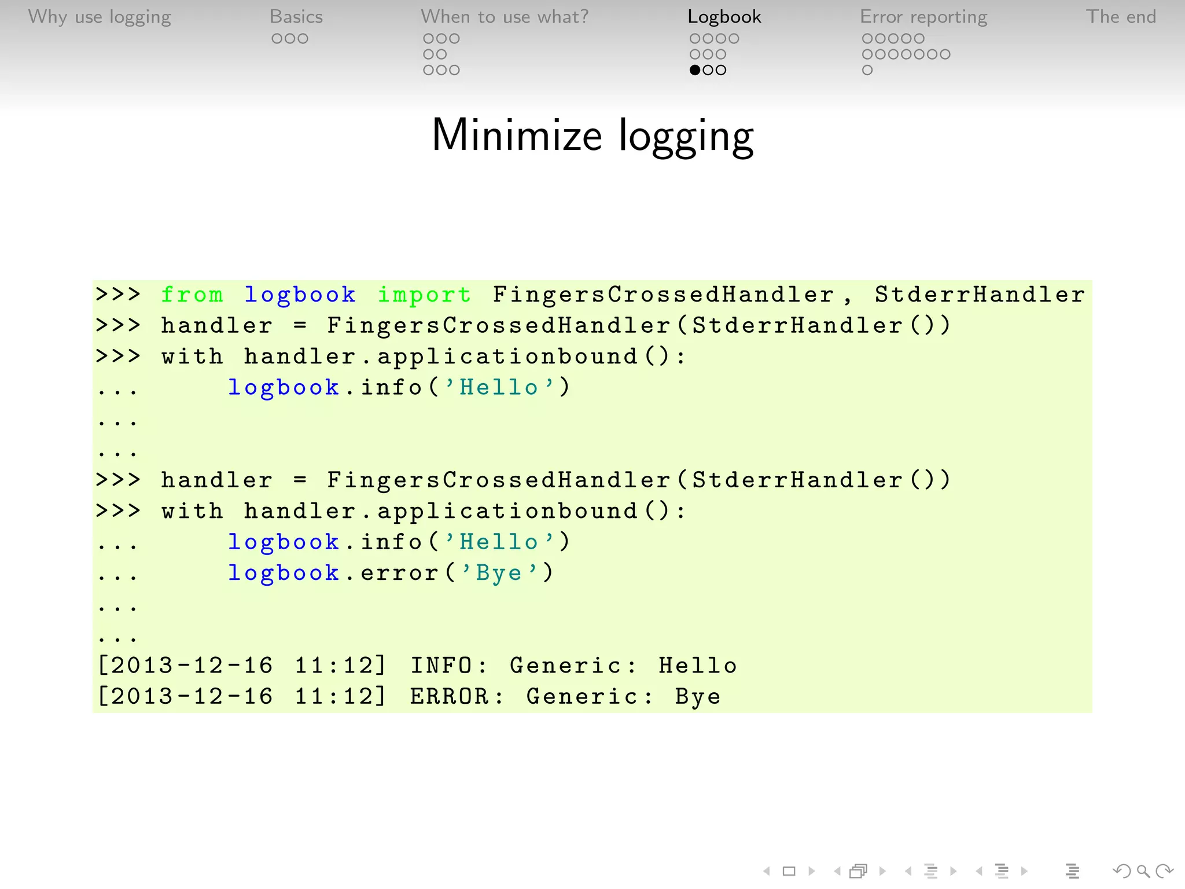Click 'StderrHandler' at end of import line
The image size is (1185, 889).
tap(980, 295)
